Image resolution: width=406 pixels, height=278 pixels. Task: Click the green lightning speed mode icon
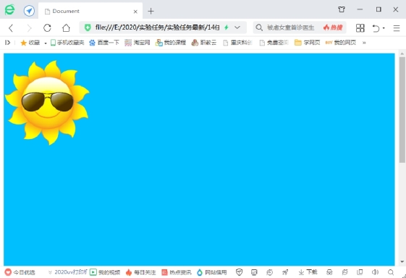tap(227, 28)
